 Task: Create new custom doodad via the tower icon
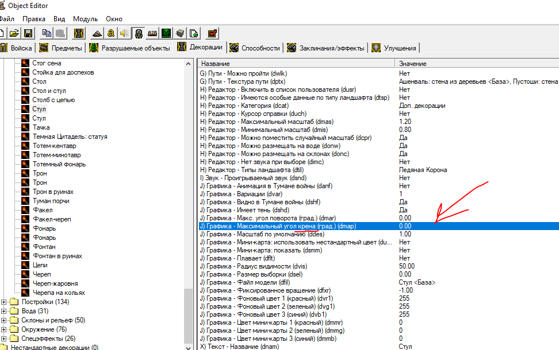point(79,33)
